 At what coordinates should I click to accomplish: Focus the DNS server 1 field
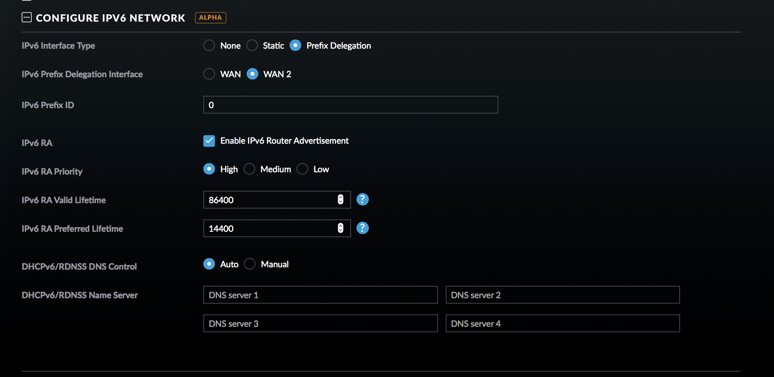(320, 295)
